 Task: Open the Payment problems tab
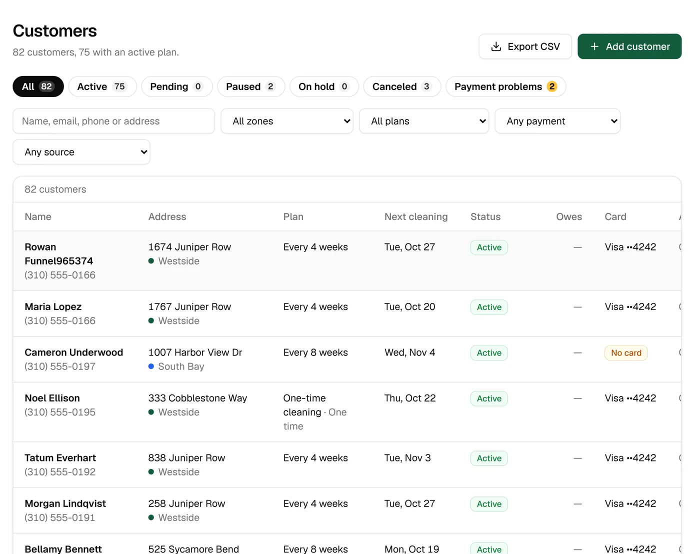[505, 86]
